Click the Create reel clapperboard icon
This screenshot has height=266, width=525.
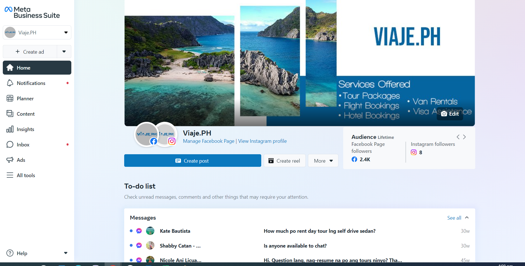pos(271,161)
